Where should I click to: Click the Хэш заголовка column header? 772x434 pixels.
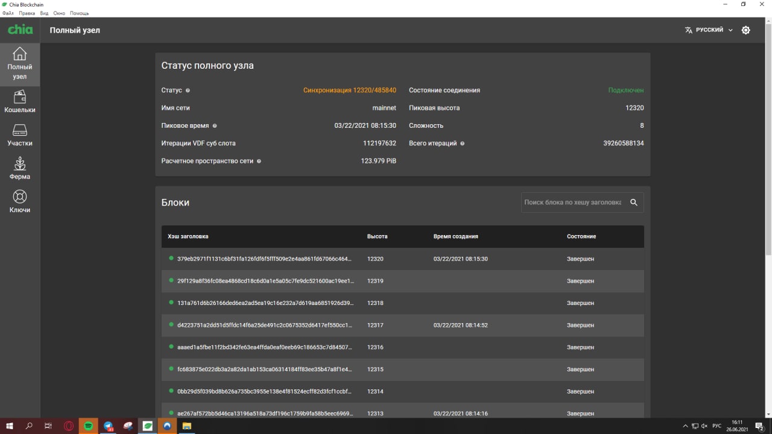pos(188,236)
